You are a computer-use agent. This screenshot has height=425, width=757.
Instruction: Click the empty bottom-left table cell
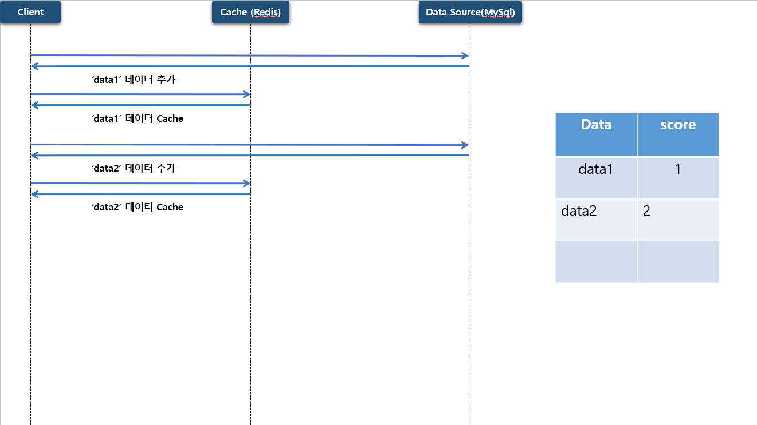coord(596,261)
